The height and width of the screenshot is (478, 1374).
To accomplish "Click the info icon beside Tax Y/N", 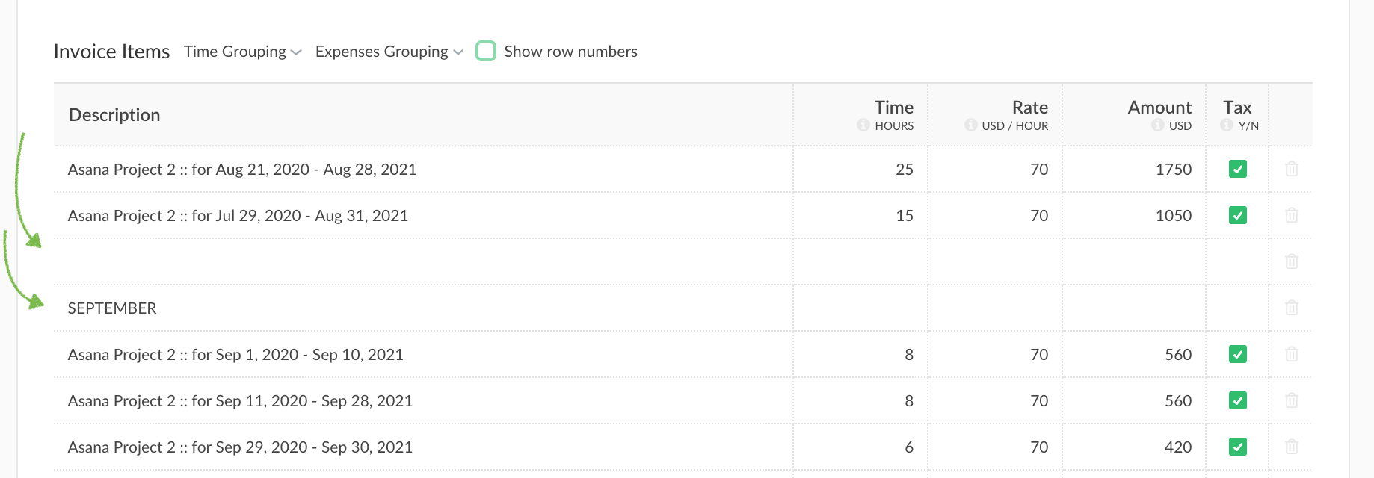I will pyautogui.click(x=1227, y=125).
